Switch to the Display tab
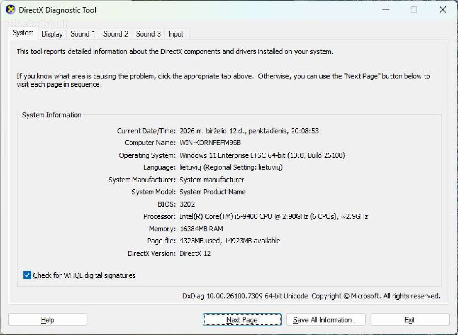Image resolution: width=458 pixels, height=335 pixels. click(52, 34)
